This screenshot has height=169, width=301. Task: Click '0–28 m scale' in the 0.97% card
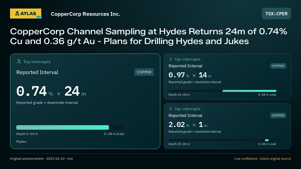tap(267, 95)
